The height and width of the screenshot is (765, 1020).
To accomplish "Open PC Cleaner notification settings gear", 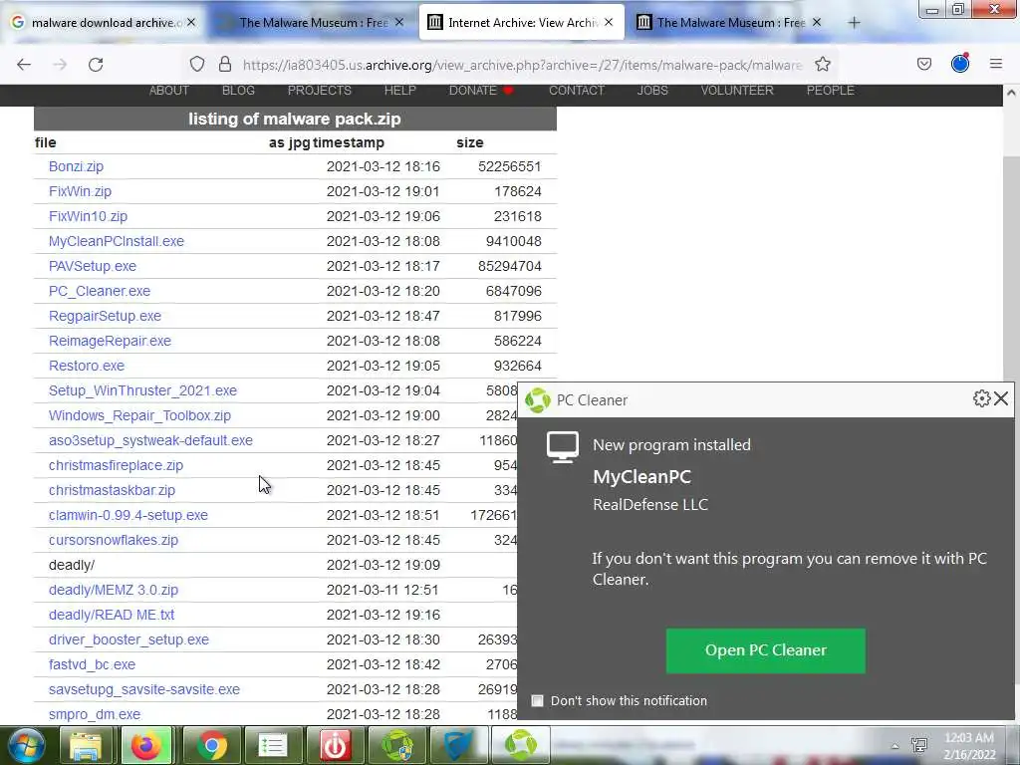I will click(981, 398).
